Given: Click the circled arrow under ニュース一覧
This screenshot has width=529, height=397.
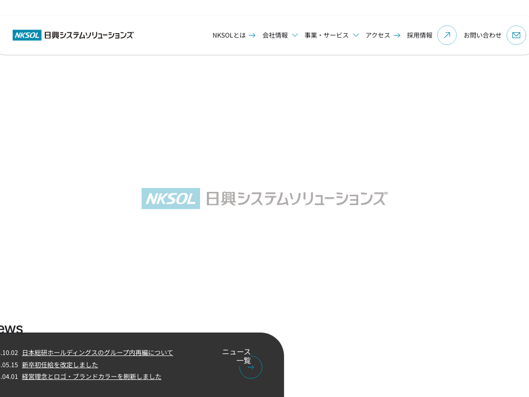Looking at the screenshot, I should tap(251, 367).
